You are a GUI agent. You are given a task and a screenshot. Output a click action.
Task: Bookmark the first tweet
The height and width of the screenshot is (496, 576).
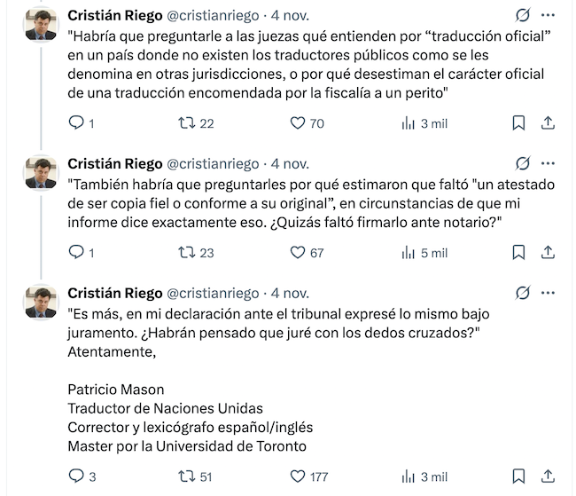(519, 123)
